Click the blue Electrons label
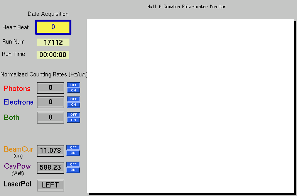Image resolution: width=297 pixels, height=196 pixels. coord(19,102)
